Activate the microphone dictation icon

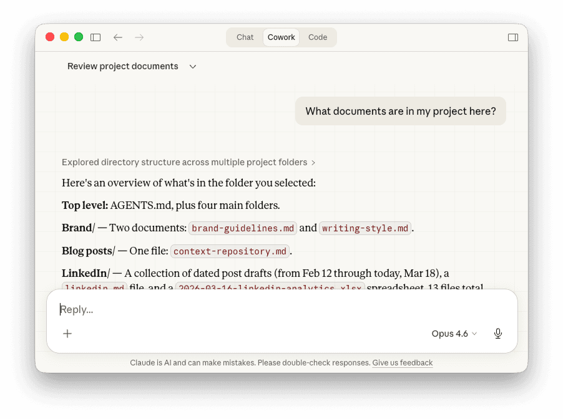click(497, 334)
